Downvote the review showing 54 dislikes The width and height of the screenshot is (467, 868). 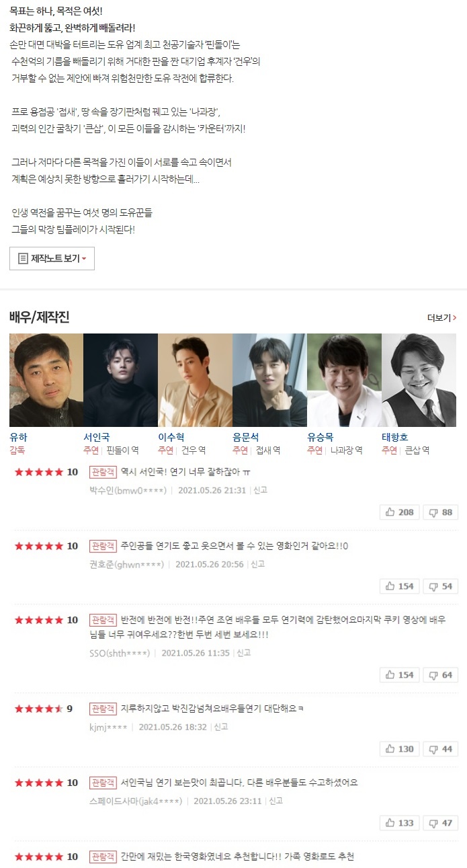pyautogui.click(x=440, y=586)
